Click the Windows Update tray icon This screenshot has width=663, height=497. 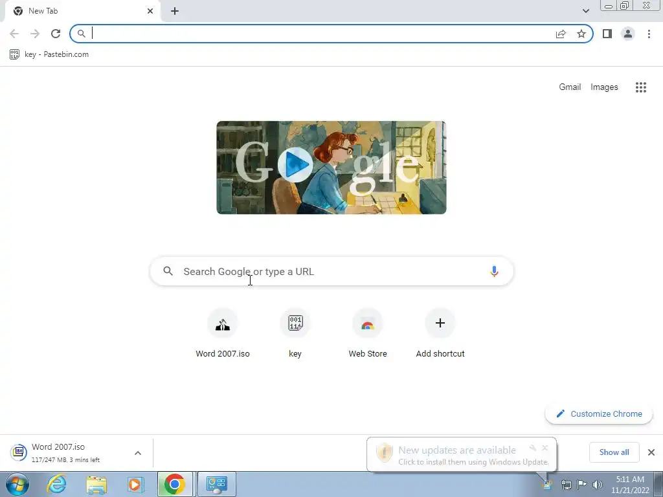tap(548, 484)
